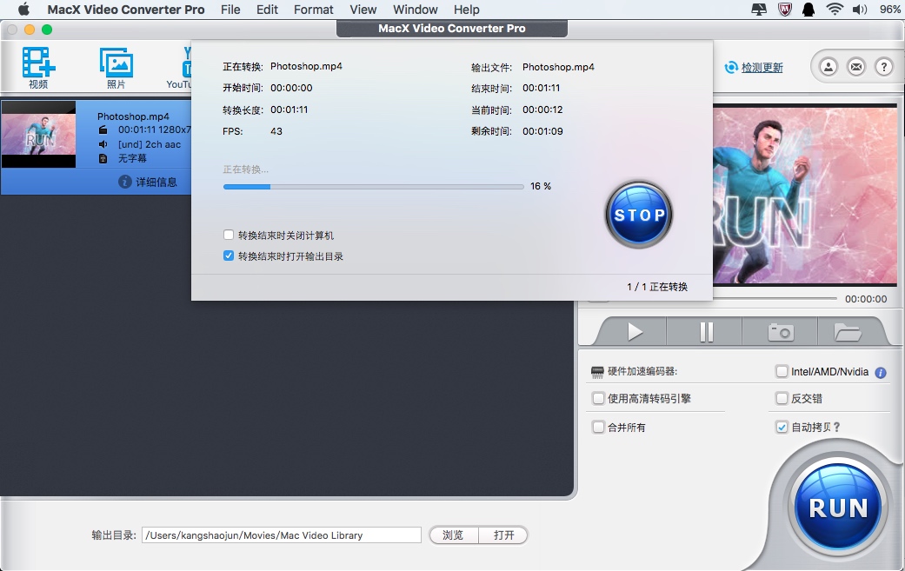Screen dimensions: 905x571
Task: Click the QQ penguin menu bar icon
Action: pos(809,10)
